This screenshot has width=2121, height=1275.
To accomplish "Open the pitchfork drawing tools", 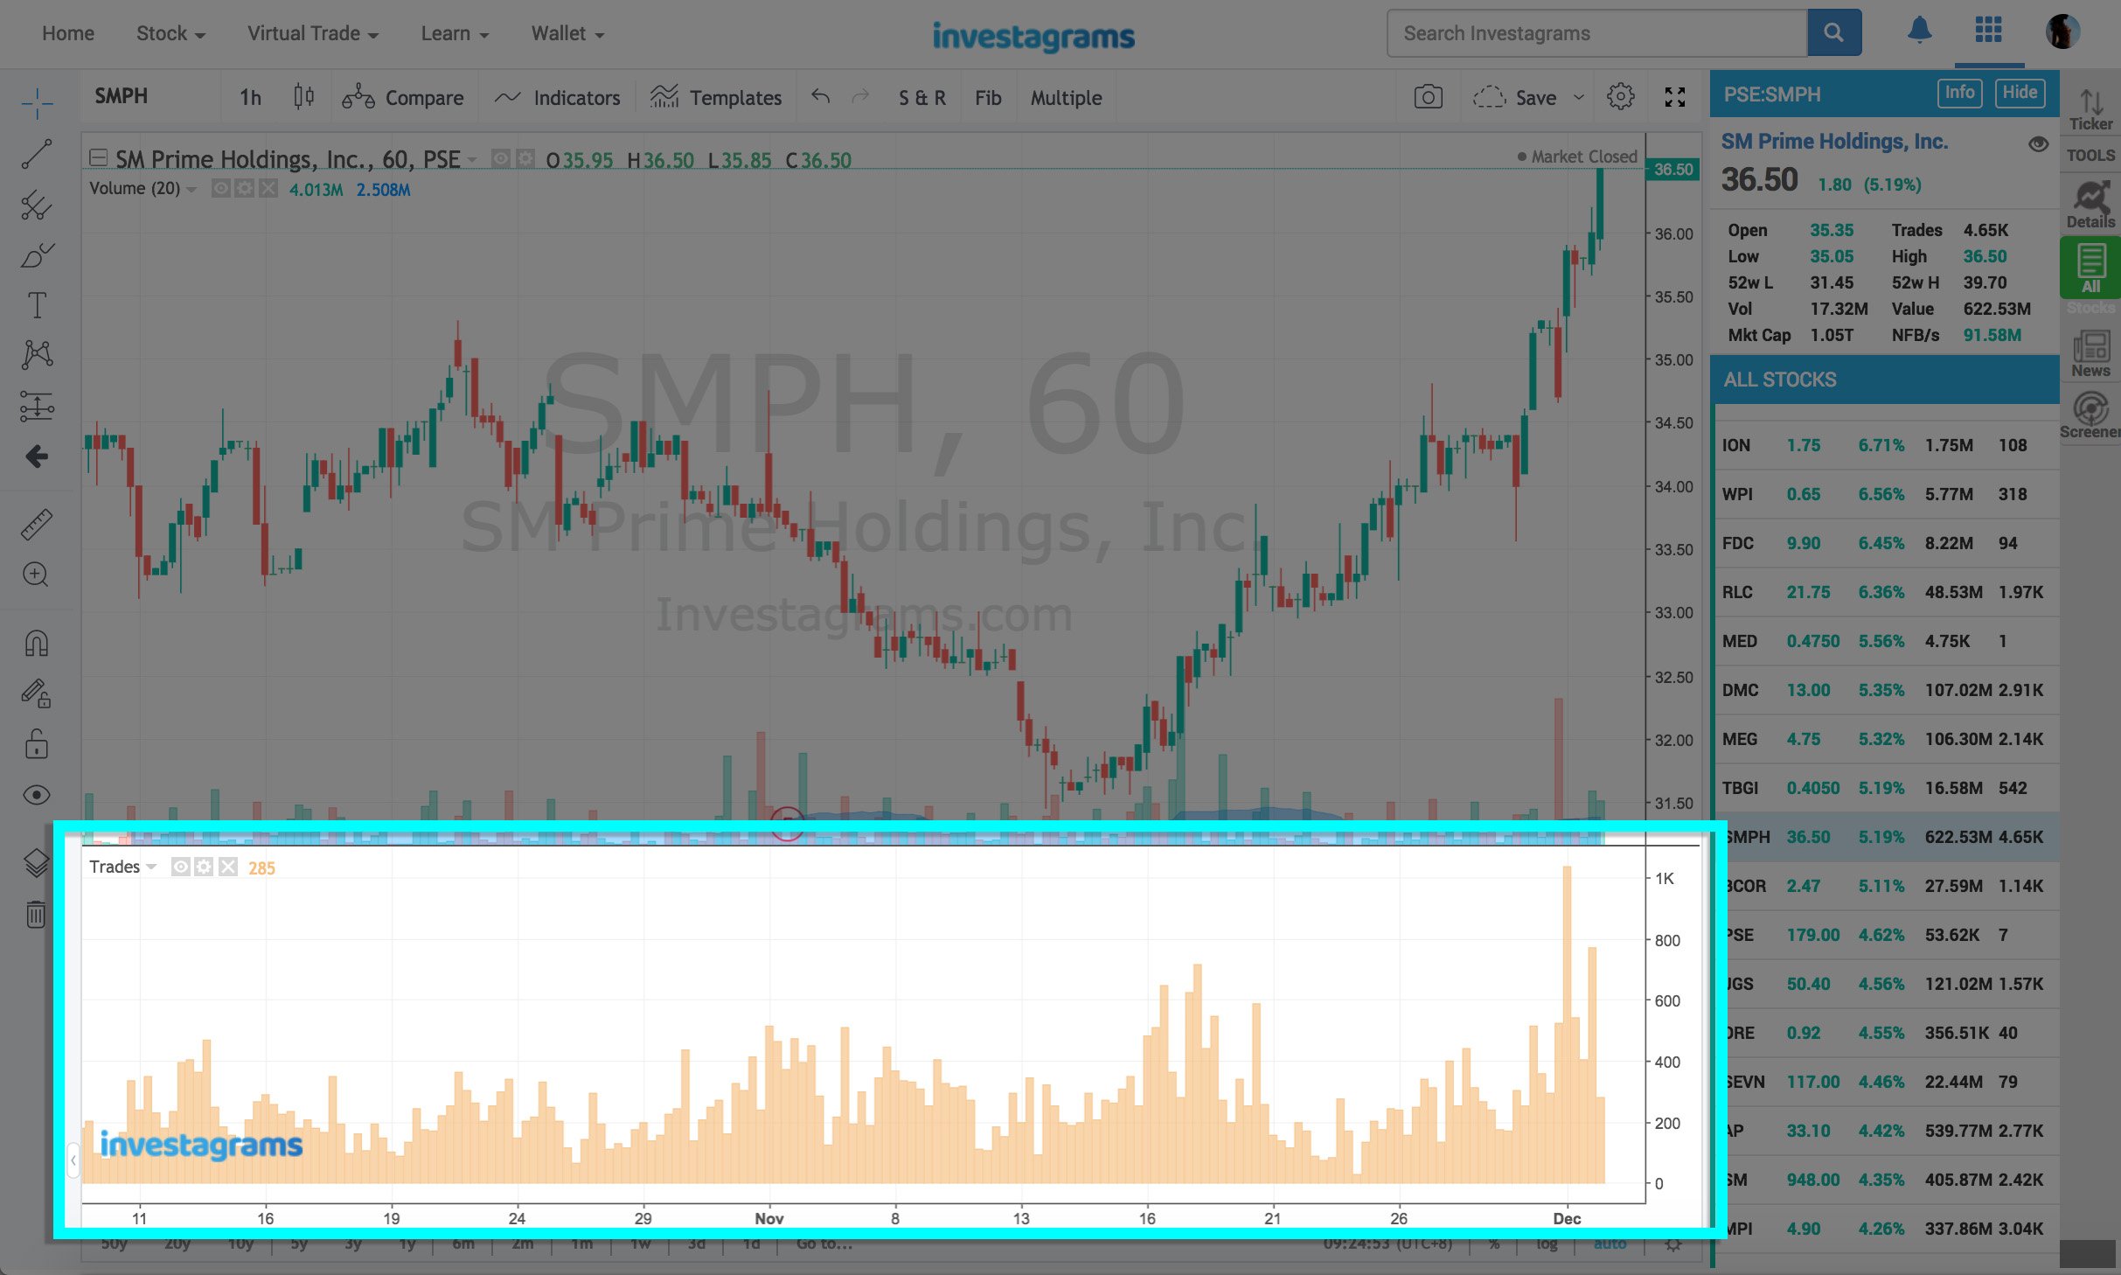I will tap(37, 205).
